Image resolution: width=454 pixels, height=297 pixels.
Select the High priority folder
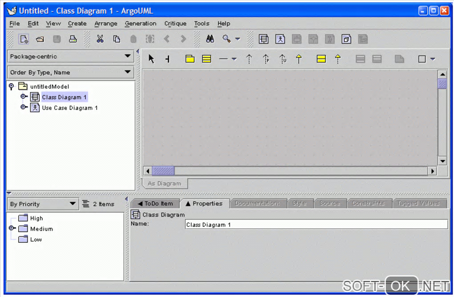coord(36,218)
